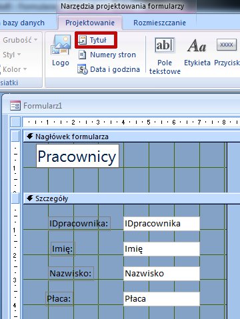Insert Data i godzina
This screenshot has width=240, height=319.
pyautogui.click(x=109, y=69)
